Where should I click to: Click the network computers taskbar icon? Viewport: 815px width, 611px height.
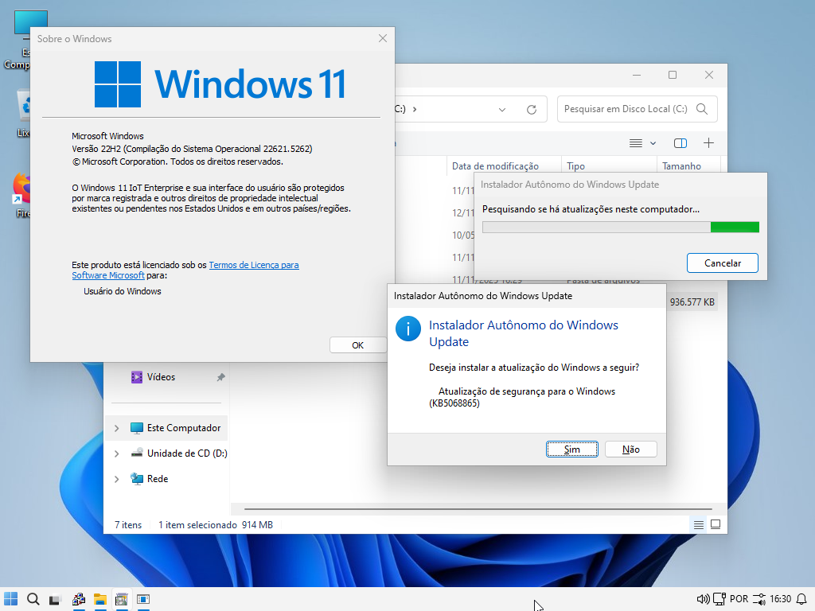tap(79, 599)
